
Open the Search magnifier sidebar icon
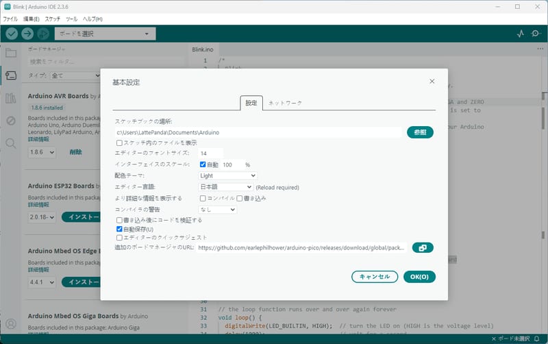(x=10, y=143)
